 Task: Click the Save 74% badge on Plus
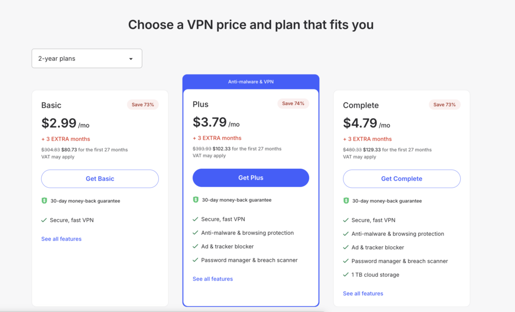[x=293, y=103]
